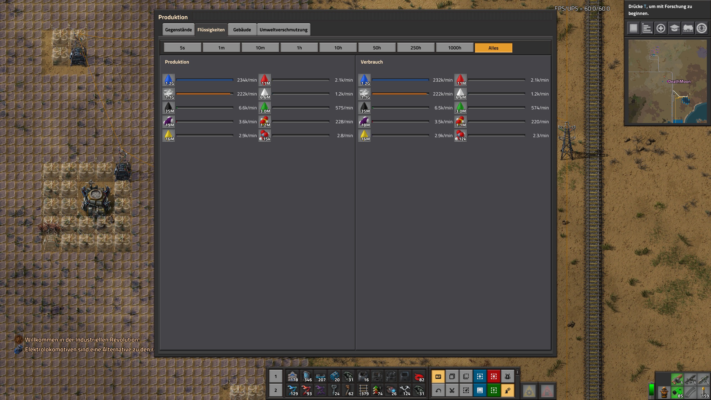Pick red inserter with count 93

[x=306, y=390]
